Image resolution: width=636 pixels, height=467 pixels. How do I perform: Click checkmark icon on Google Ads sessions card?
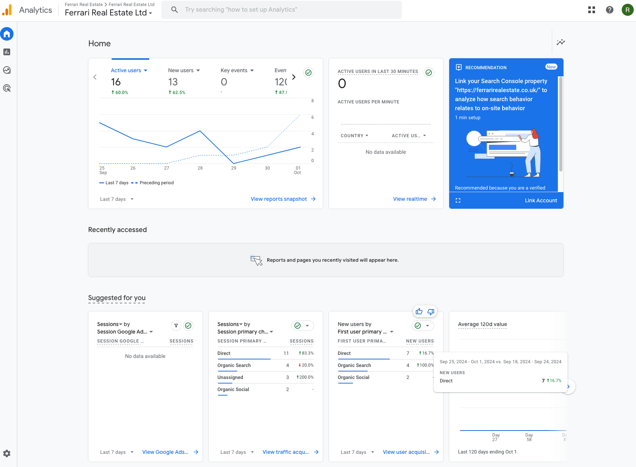coord(188,326)
